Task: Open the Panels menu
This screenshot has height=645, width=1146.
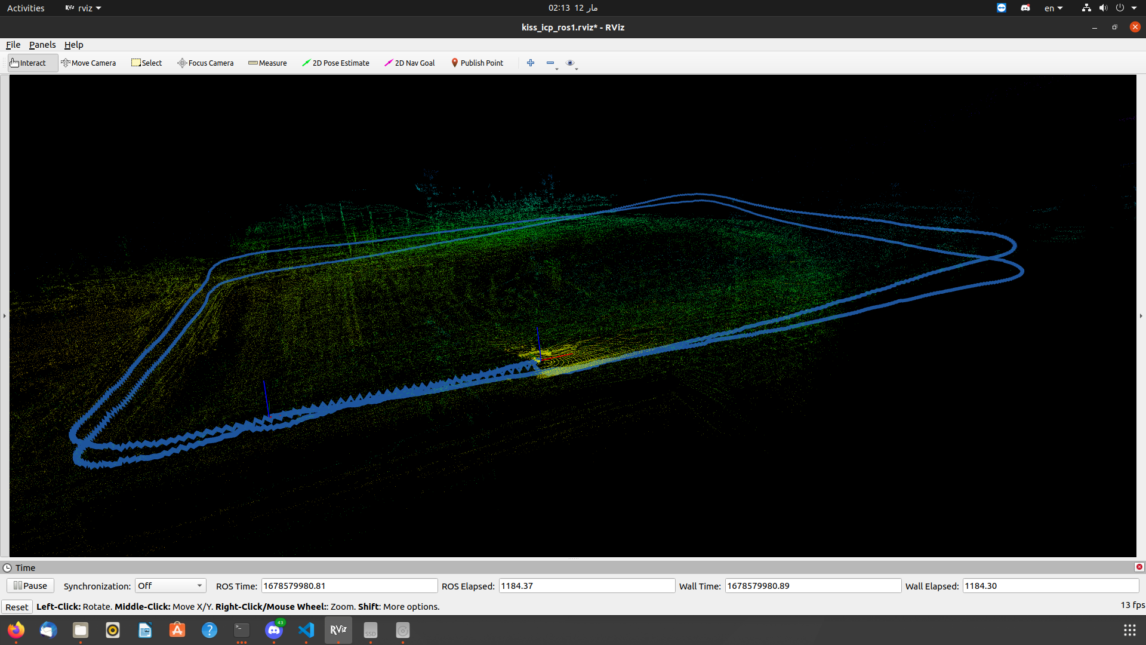Action: [x=42, y=45]
